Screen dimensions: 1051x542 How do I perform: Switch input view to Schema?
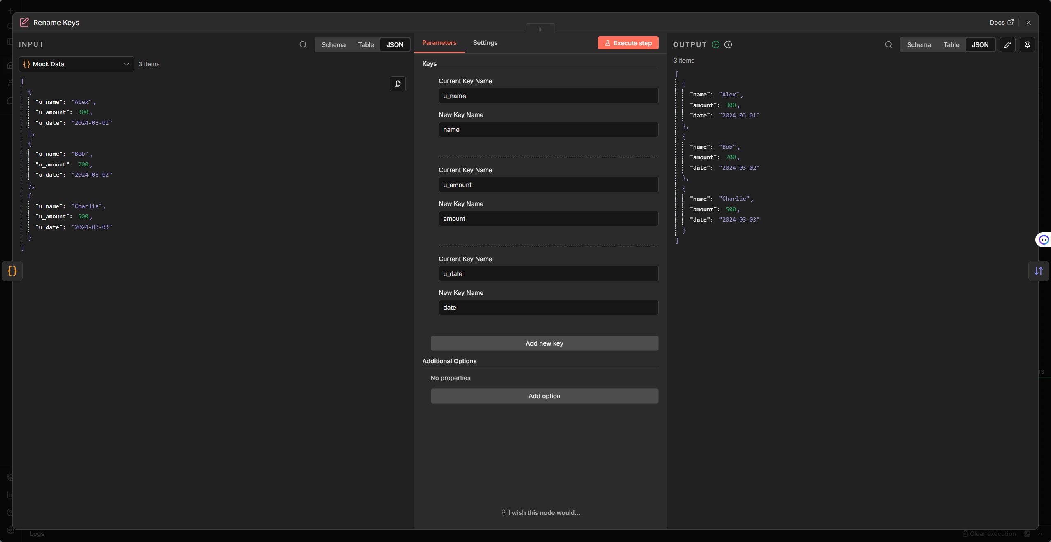333,44
